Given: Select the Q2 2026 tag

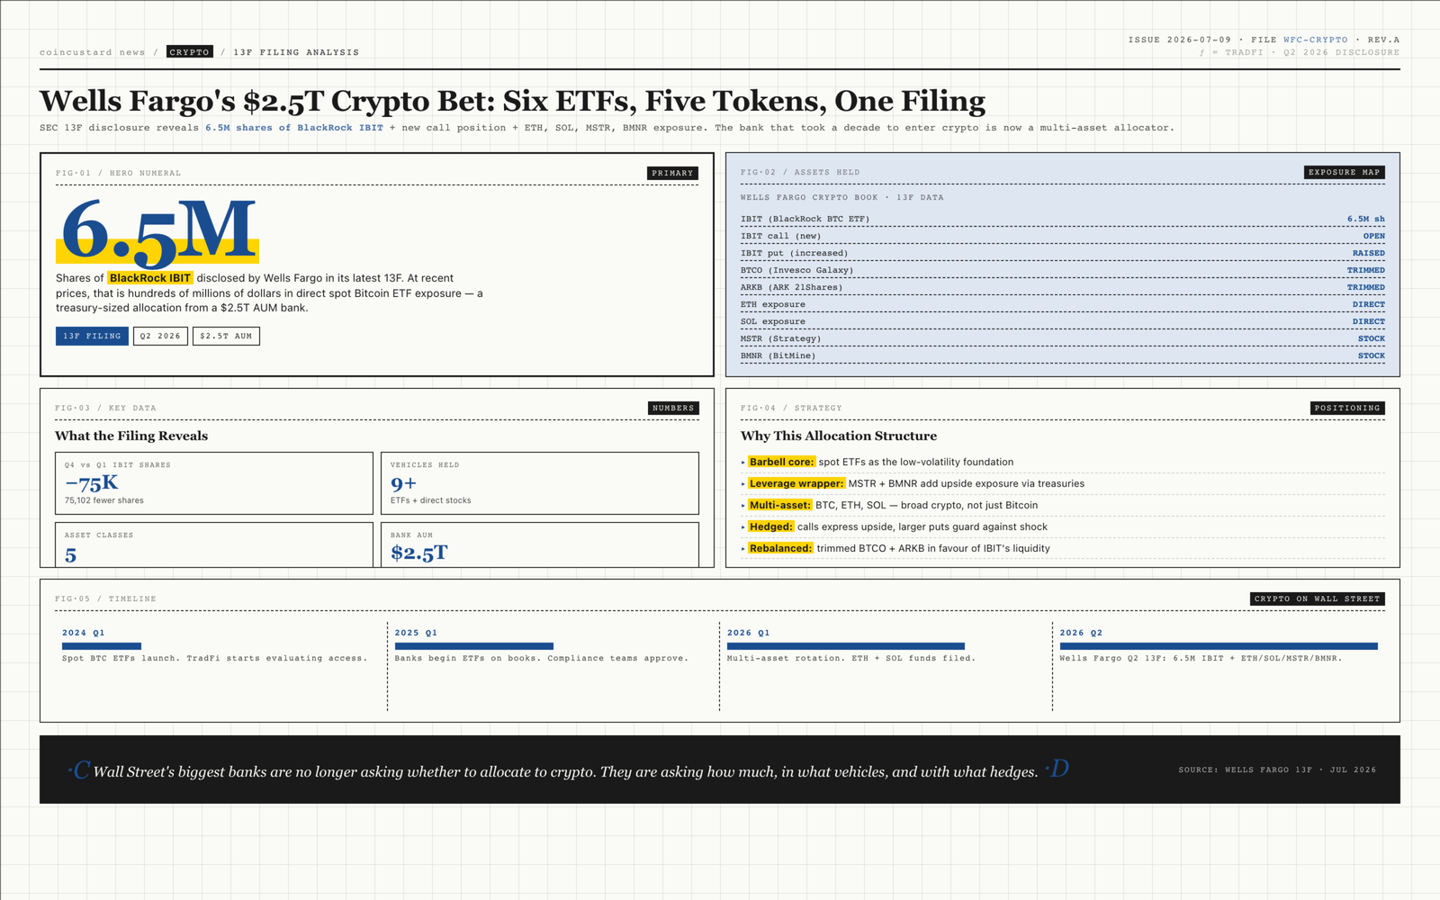Looking at the screenshot, I should [160, 336].
